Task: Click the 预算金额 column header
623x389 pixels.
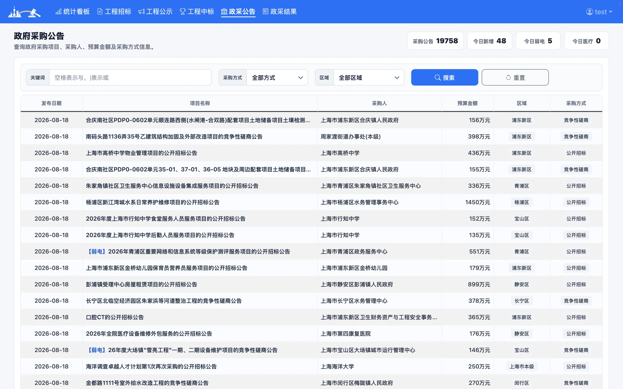Action: coord(467,103)
